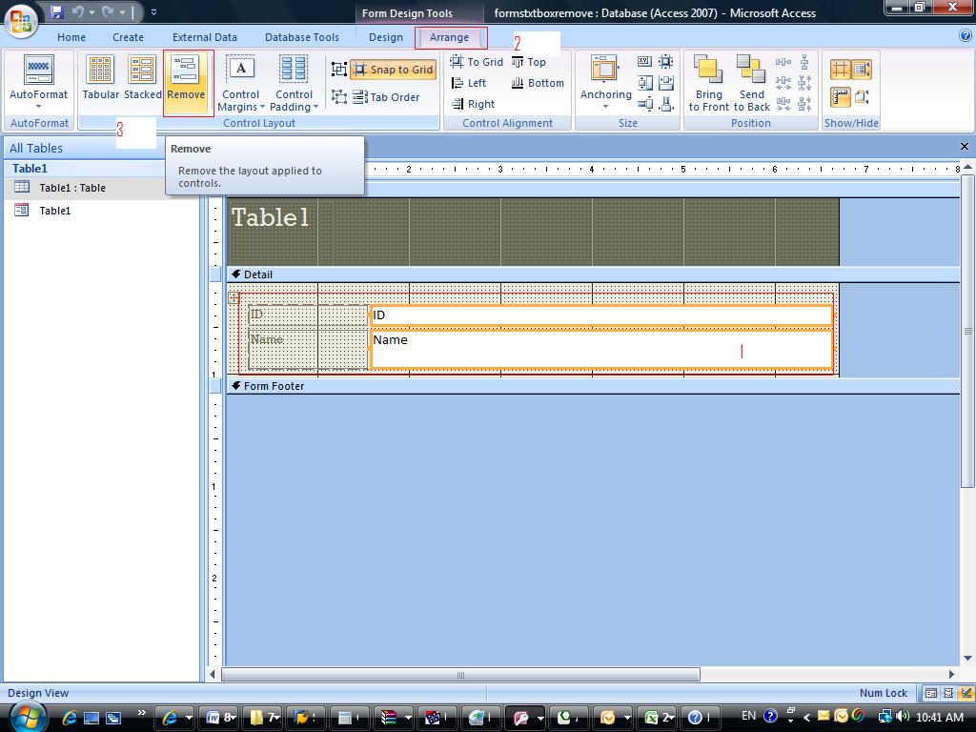Collapse the Table1 group header
The height and width of the screenshot is (732, 976).
tap(86, 169)
